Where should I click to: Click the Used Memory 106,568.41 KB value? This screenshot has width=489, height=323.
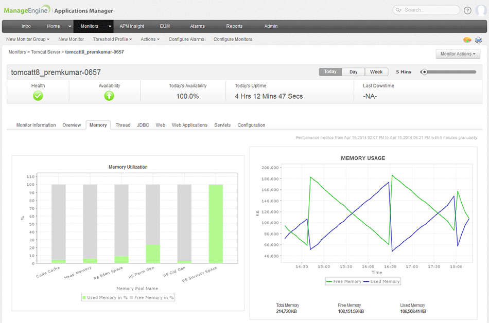pyautogui.click(x=413, y=311)
